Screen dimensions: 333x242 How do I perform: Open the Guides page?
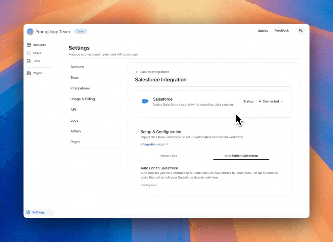[x=263, y=30]
